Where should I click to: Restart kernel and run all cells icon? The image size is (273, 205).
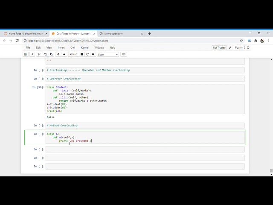[x=93, y=54]
